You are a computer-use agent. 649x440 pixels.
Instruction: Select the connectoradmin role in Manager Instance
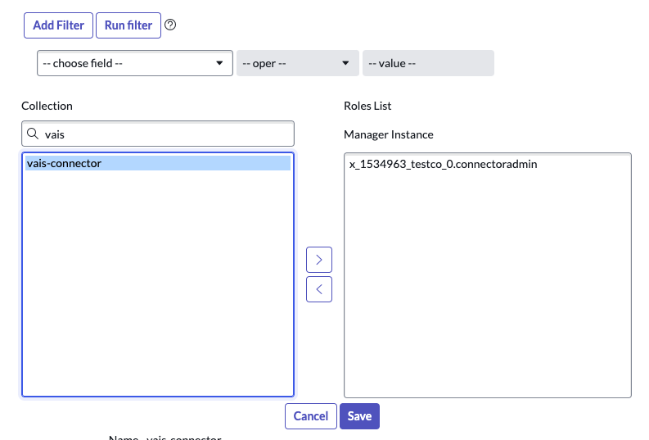[443, 164]
